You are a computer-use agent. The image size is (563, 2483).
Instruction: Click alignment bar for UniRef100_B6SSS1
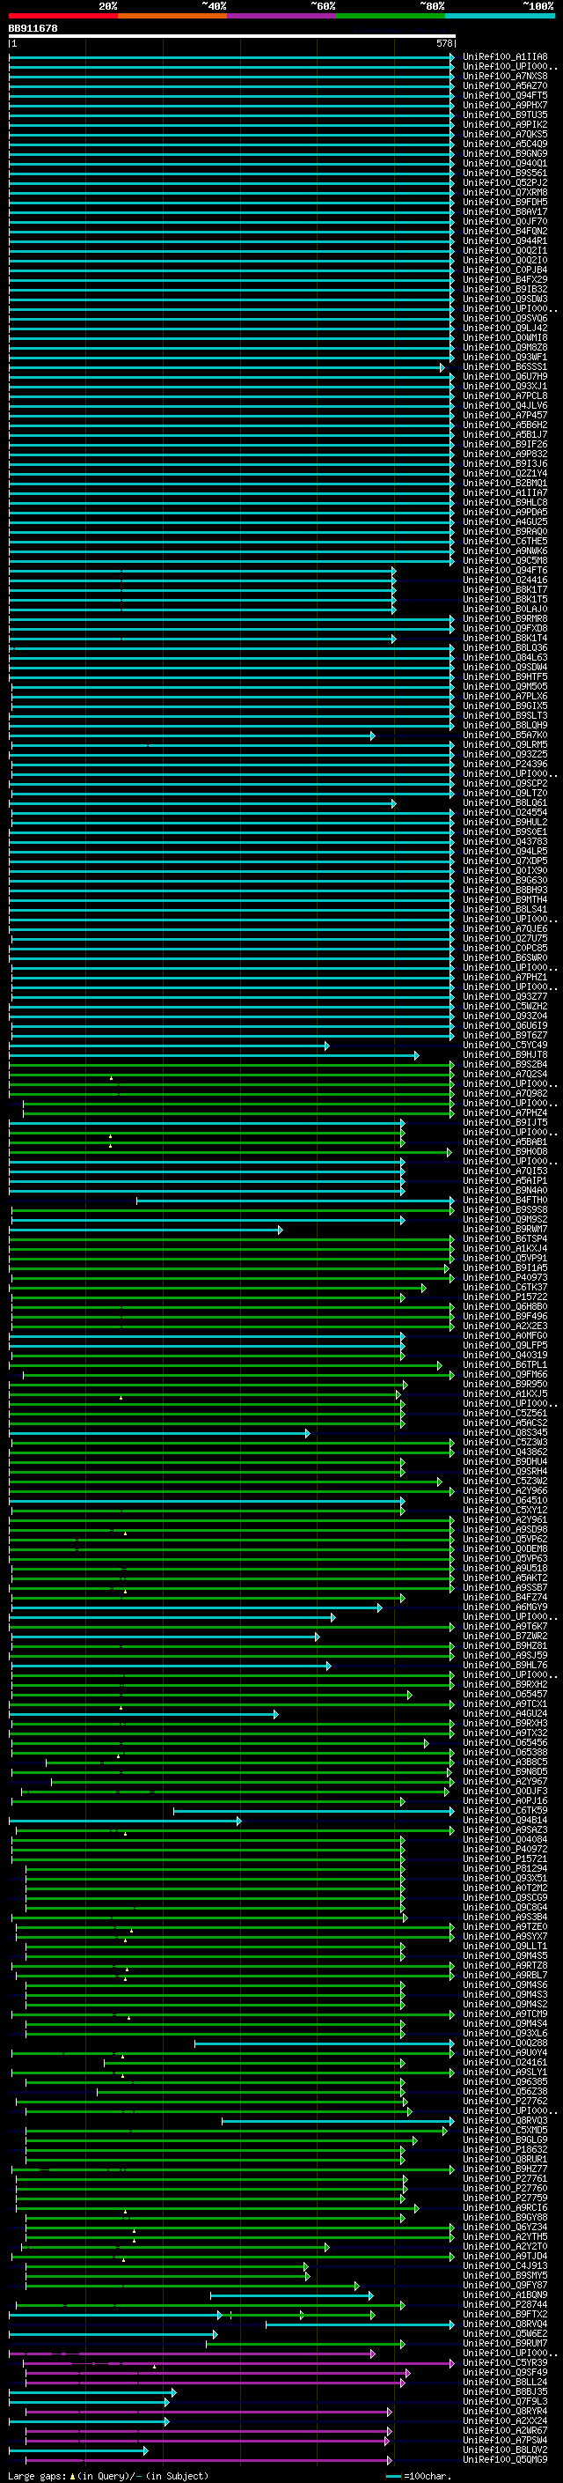227,367
